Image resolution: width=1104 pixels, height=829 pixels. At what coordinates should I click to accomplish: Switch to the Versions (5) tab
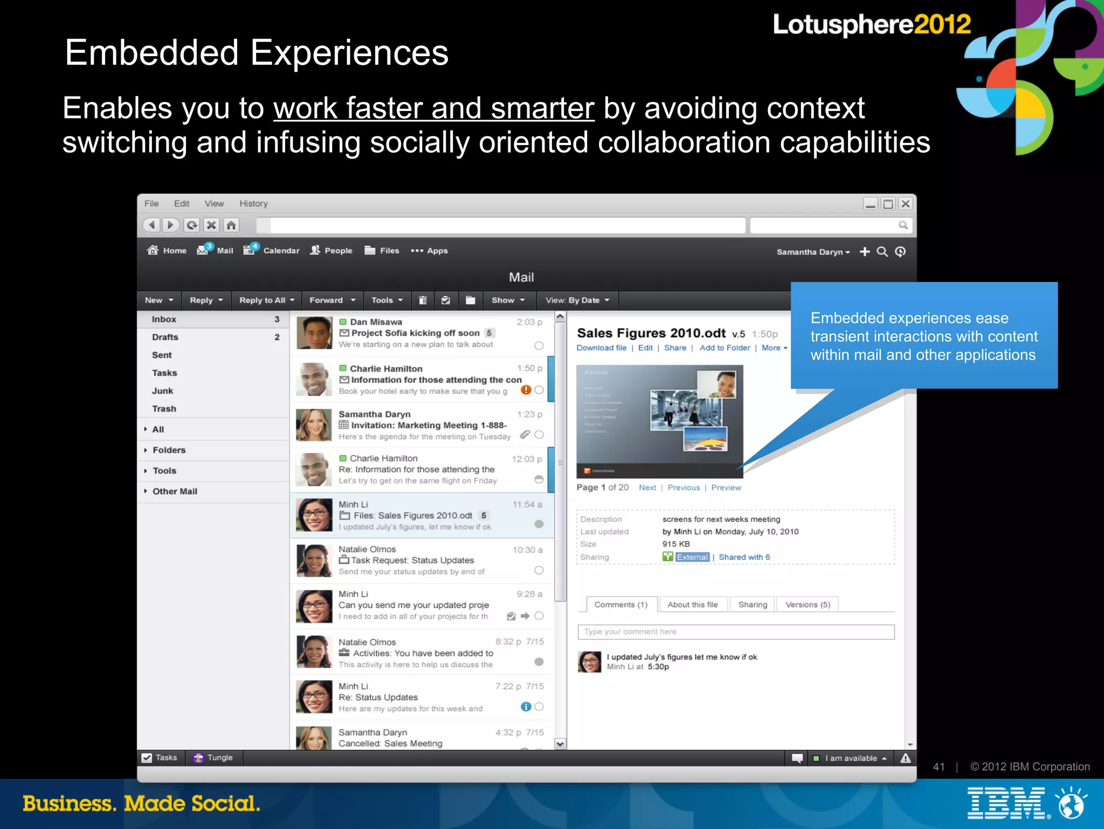tap(808, 605)
